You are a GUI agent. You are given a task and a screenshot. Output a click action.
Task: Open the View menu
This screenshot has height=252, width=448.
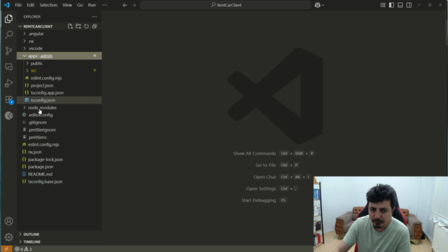pyautogui.click(x=67, y=5)
